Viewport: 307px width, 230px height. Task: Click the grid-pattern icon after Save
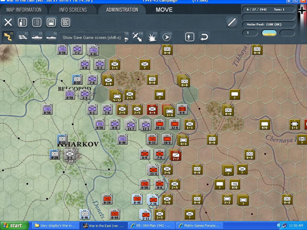[65, 22]
